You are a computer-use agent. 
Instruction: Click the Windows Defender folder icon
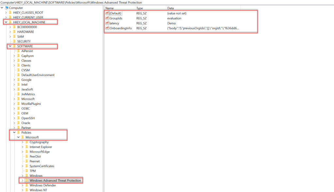(27, 185)
